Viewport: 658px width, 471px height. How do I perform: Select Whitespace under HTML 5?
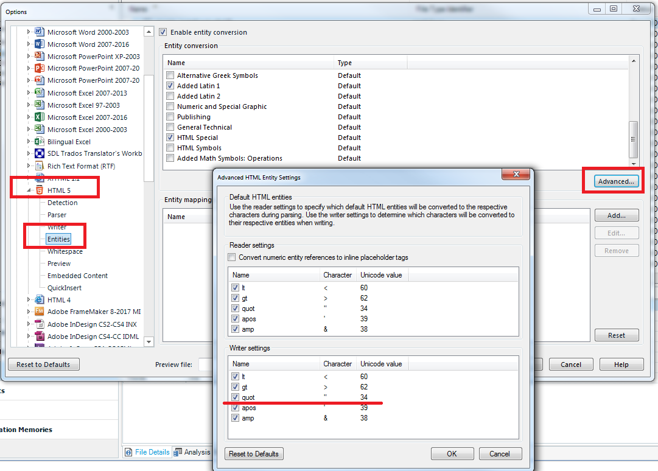click(65, 251)
